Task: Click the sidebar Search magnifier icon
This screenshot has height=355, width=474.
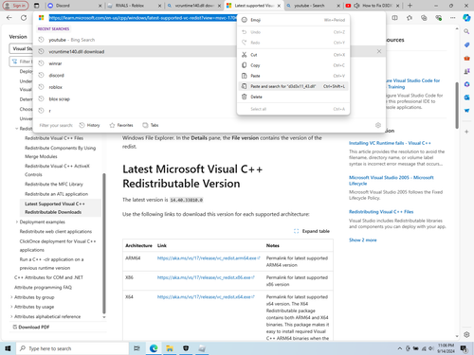Action: point(466,31)
